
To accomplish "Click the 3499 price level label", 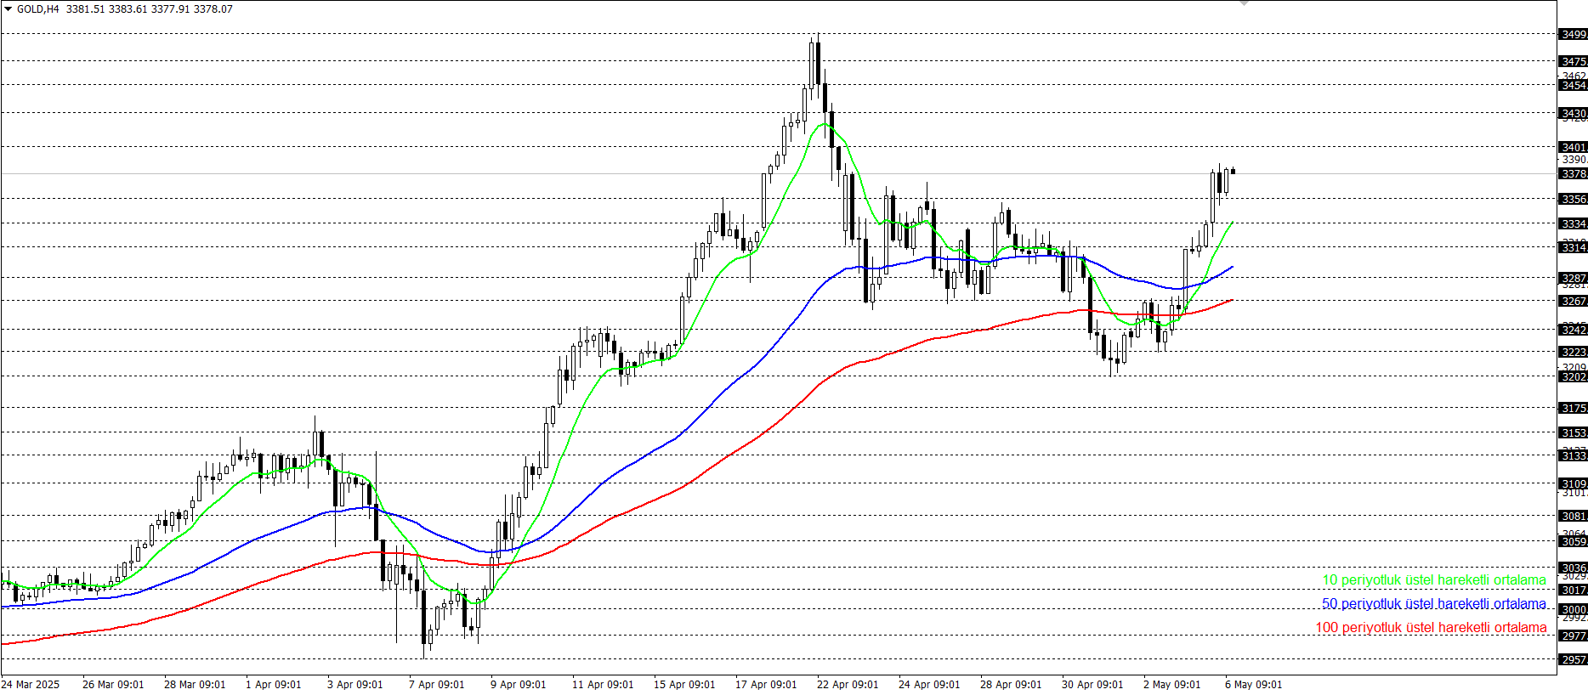I will tap(1573, 35).
